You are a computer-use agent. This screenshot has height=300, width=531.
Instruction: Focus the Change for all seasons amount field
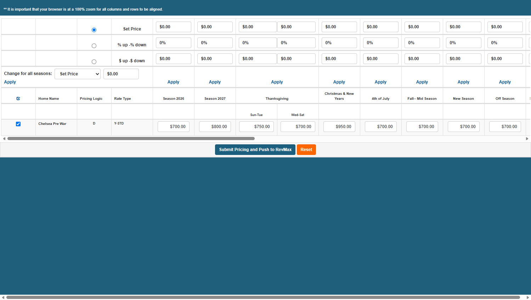click(x=121, y=74)
